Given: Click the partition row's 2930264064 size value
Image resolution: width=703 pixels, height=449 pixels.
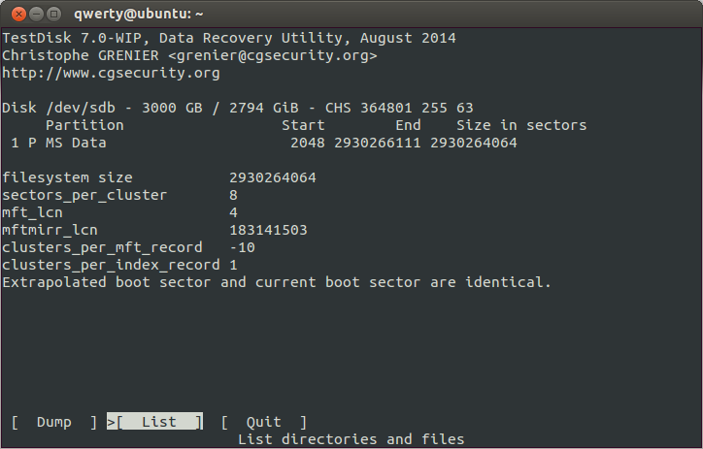Looking at the screenshot, I should click(474, 143).
